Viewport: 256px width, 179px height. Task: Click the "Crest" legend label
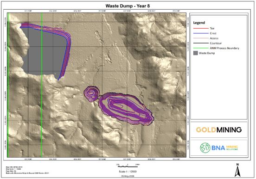point(213,33)
